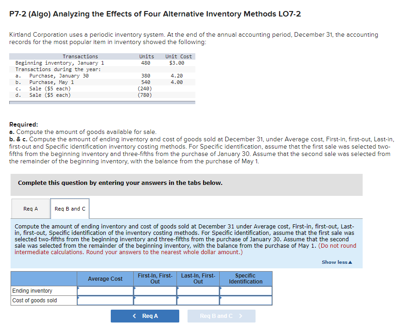This screenshot has width=404, height=328.
Task: Select Ending inventory Last-In, First-Out cell
Action: coord(198,291)
